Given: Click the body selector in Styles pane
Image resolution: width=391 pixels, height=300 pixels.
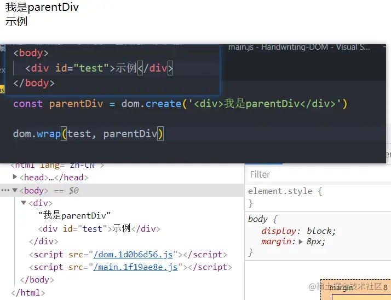Looking at the screenshot, I should [258, 219].
